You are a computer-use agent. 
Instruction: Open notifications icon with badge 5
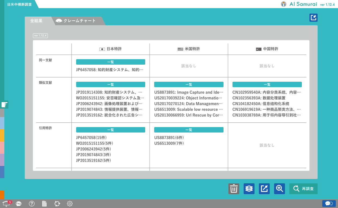7,204
